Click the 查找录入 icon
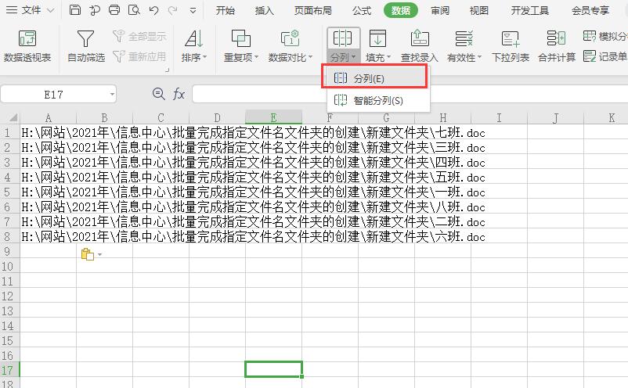This screenshot has height=388, width=628. pos(419,41)
